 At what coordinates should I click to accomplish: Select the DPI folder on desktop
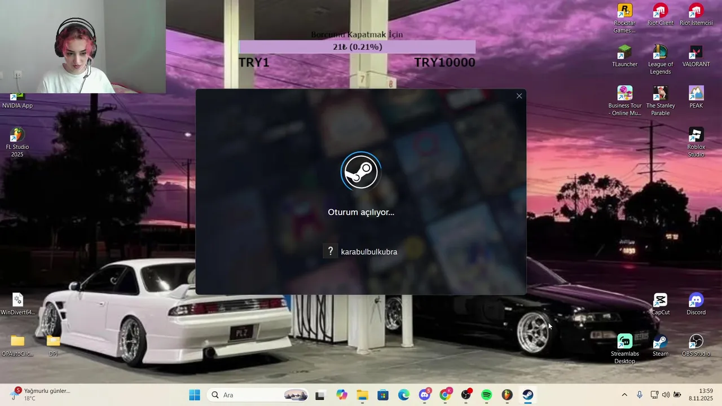[53, 345]
